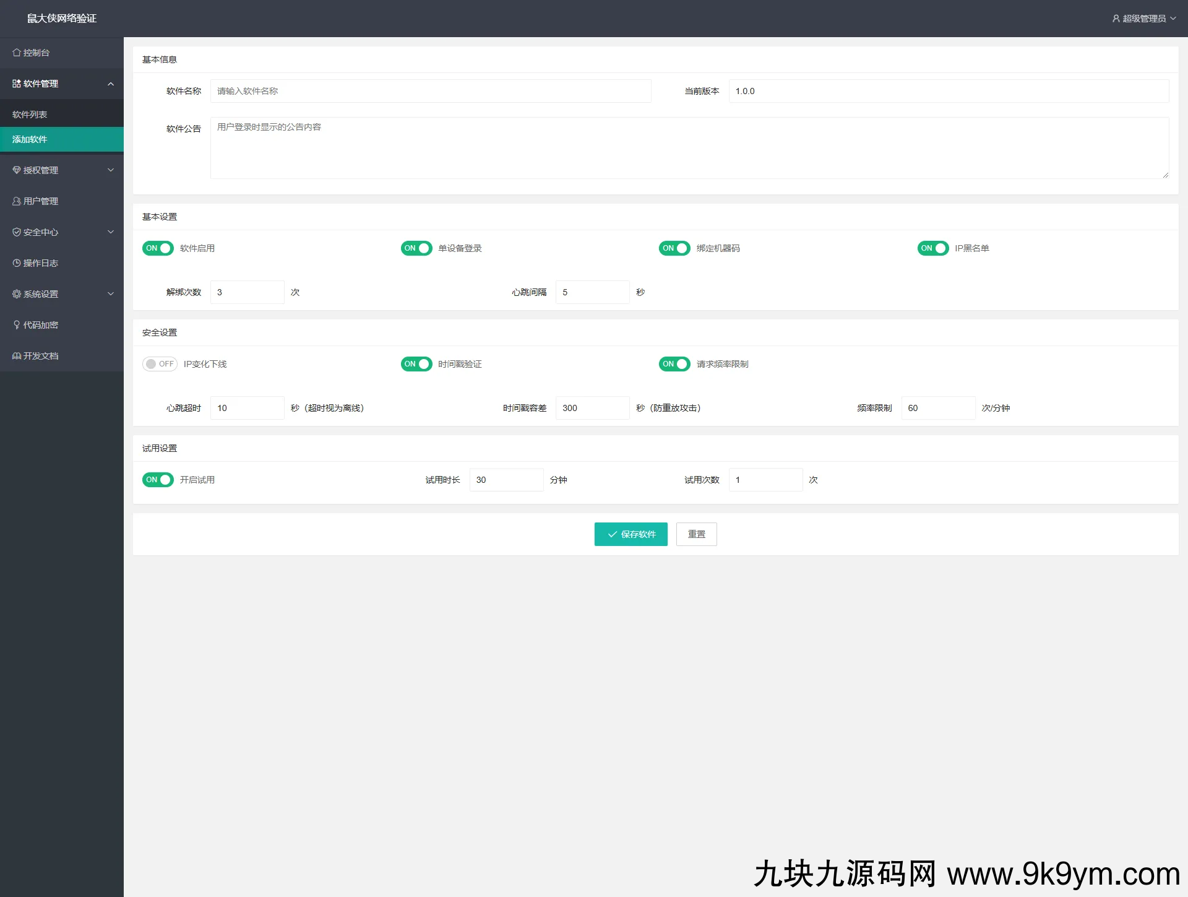Toggle off the 开启试用 switch

tap(158, 480)
